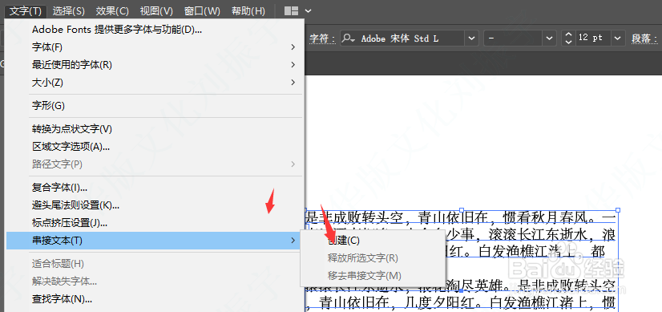
Task: Open the 文字(T) menu
Action: (x=26, y=10)
